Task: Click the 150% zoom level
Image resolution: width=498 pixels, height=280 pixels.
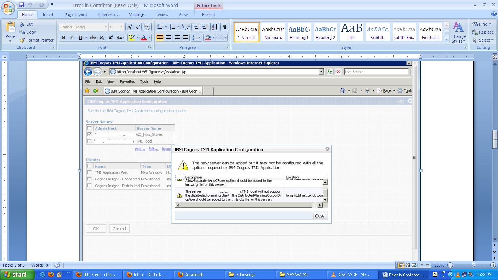Action: [439, 265]
